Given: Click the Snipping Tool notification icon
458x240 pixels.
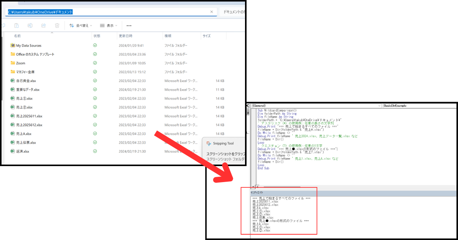Looking at the screenshot, I should pos(209,143).
